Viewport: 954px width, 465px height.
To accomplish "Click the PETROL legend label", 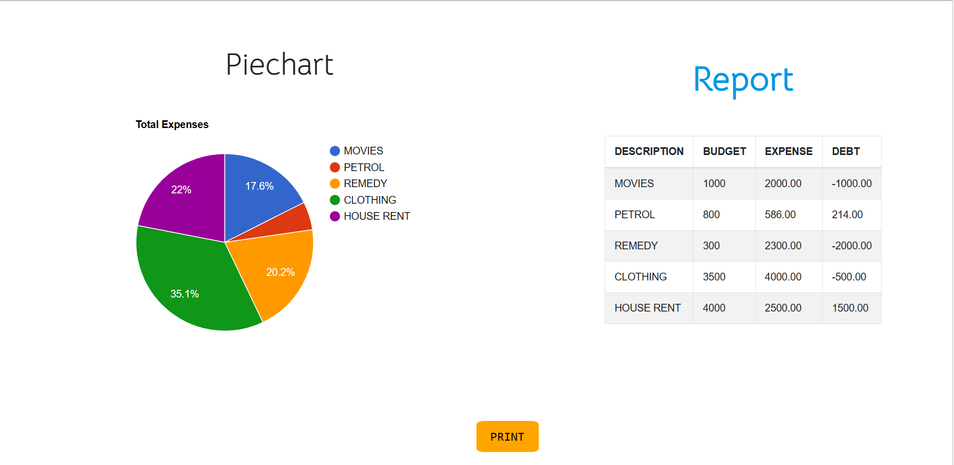I will (364, 167).
